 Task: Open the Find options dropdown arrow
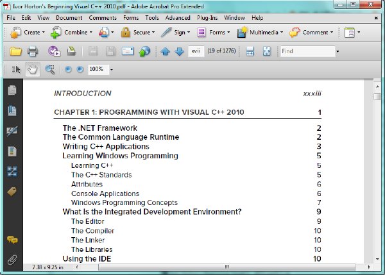click(x=338, y=51)
